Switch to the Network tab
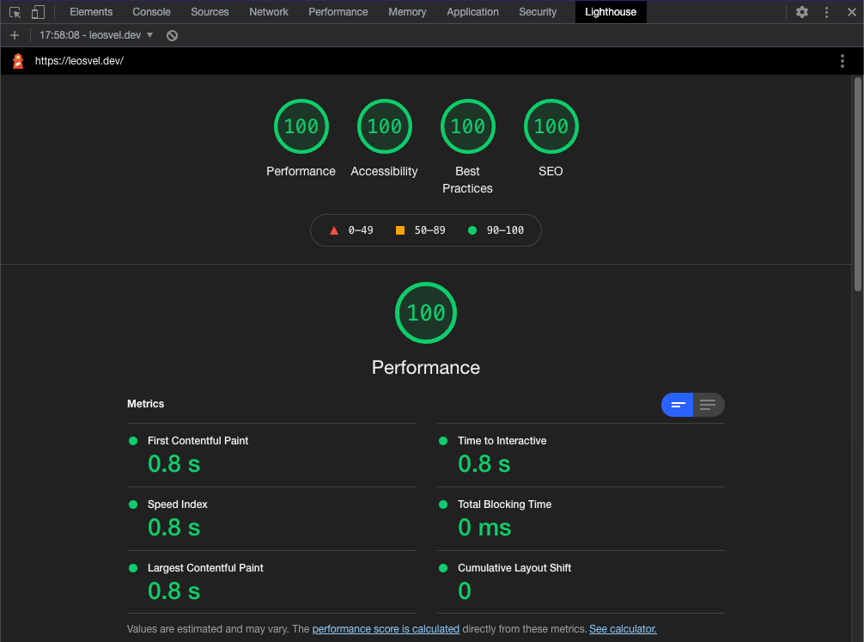This screenshot has height=642, width=864. click(269, 12)
